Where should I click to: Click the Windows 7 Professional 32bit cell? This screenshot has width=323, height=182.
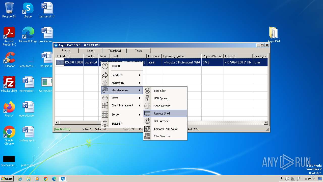click(x=182, y=62)
